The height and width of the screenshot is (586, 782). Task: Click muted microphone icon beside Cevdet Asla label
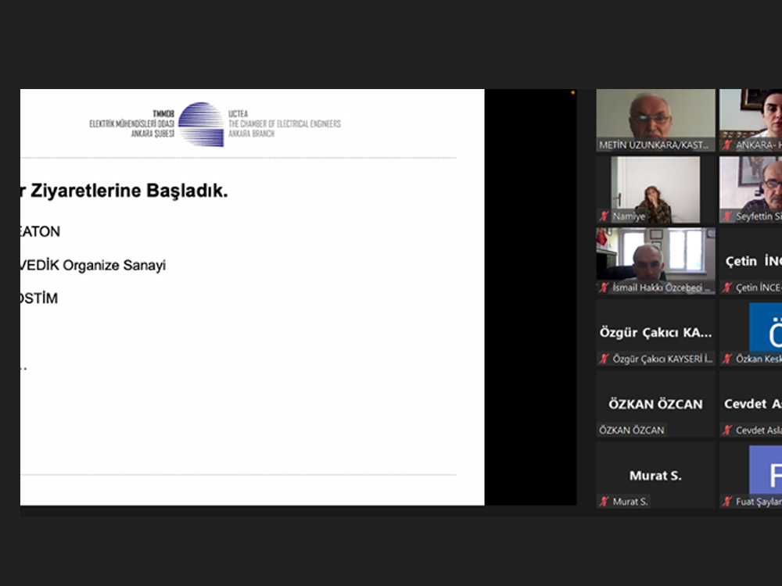tap(727, 430)
